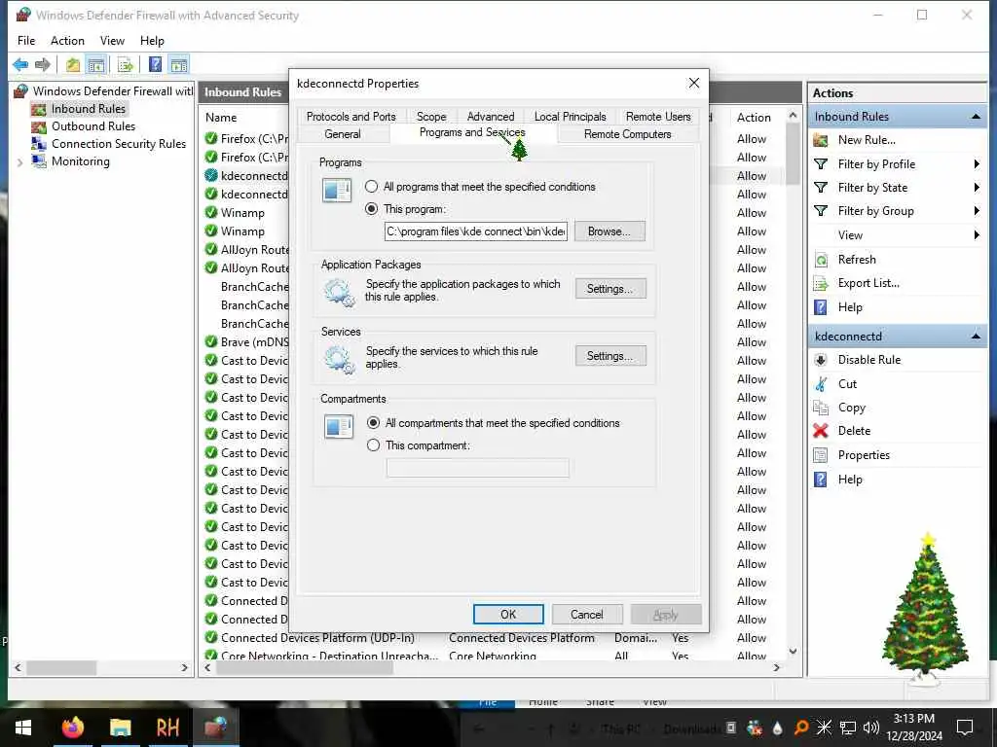
Task: Click the volume icon in system tray
Action: click(x=871, y=728)
